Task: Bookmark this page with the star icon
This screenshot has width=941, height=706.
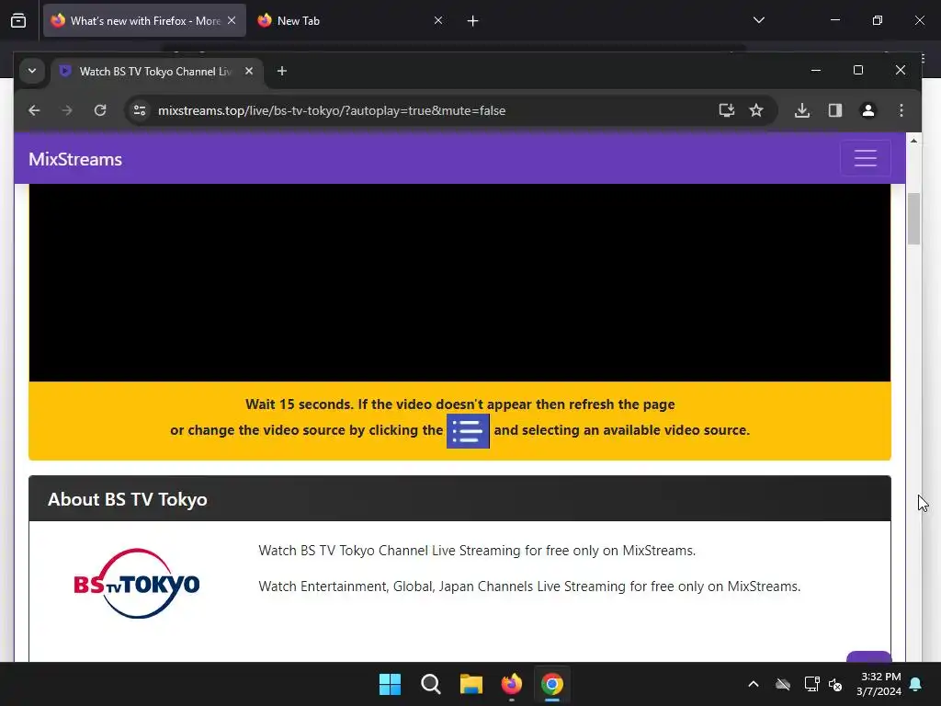Action: (x=756, y=110)
